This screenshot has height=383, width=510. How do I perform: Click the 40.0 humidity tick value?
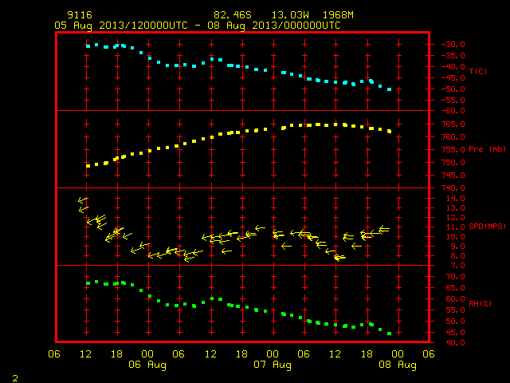pos(456,343)
